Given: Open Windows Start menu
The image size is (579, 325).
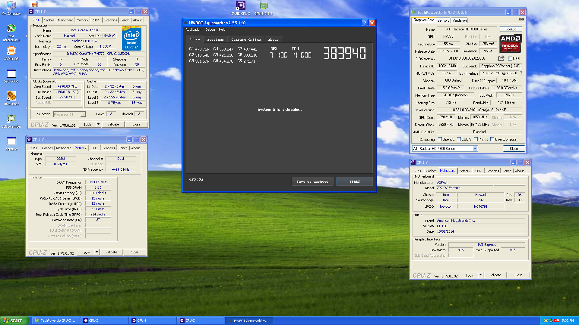Looking at the screenshot, I should [14, 320].
